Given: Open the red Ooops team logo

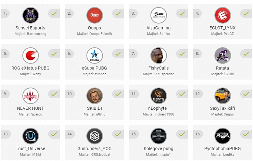Looking at the screenshot, I should [x=94, y=15].
